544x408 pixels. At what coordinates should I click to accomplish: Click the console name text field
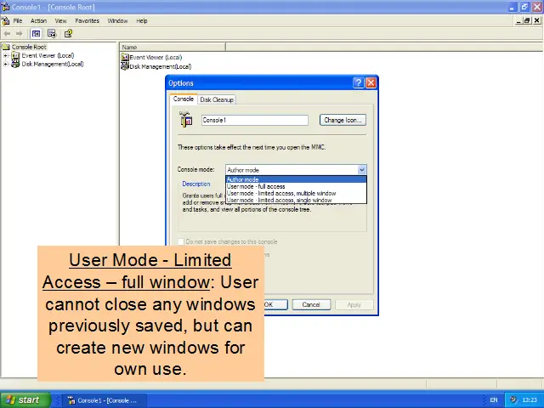coord(254,120)
